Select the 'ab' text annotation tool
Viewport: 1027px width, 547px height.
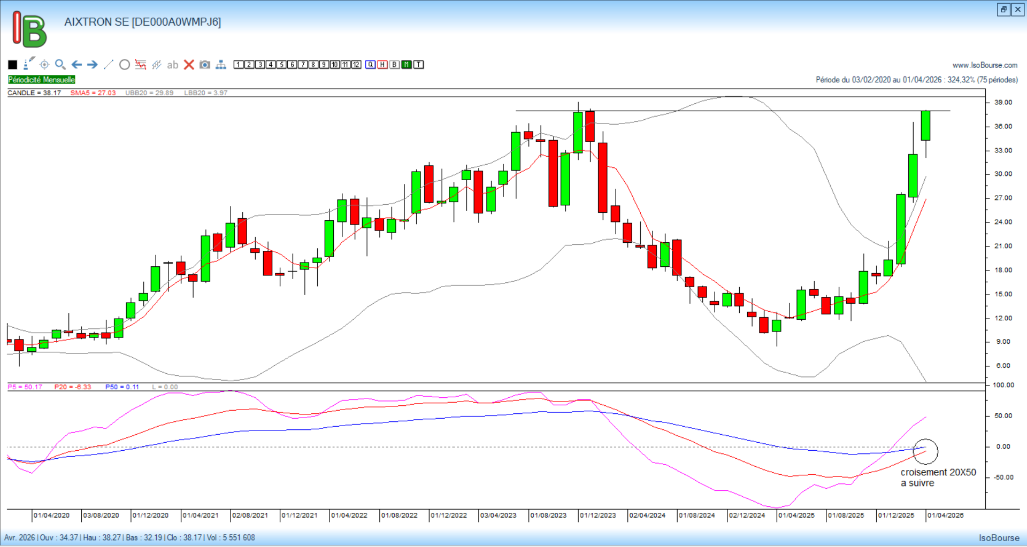point(172,65)
